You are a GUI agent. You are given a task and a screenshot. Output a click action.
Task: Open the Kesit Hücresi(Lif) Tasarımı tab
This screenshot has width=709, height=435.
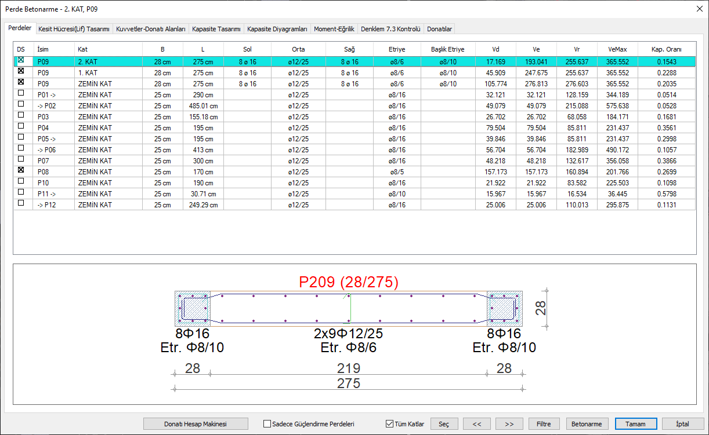pos(74,29)
